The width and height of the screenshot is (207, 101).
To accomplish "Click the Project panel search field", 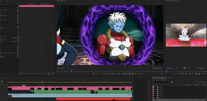I will 161,82.
